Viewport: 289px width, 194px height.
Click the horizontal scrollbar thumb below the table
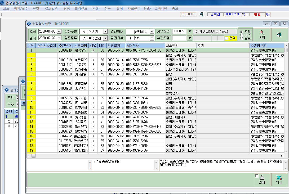[34, 156]
